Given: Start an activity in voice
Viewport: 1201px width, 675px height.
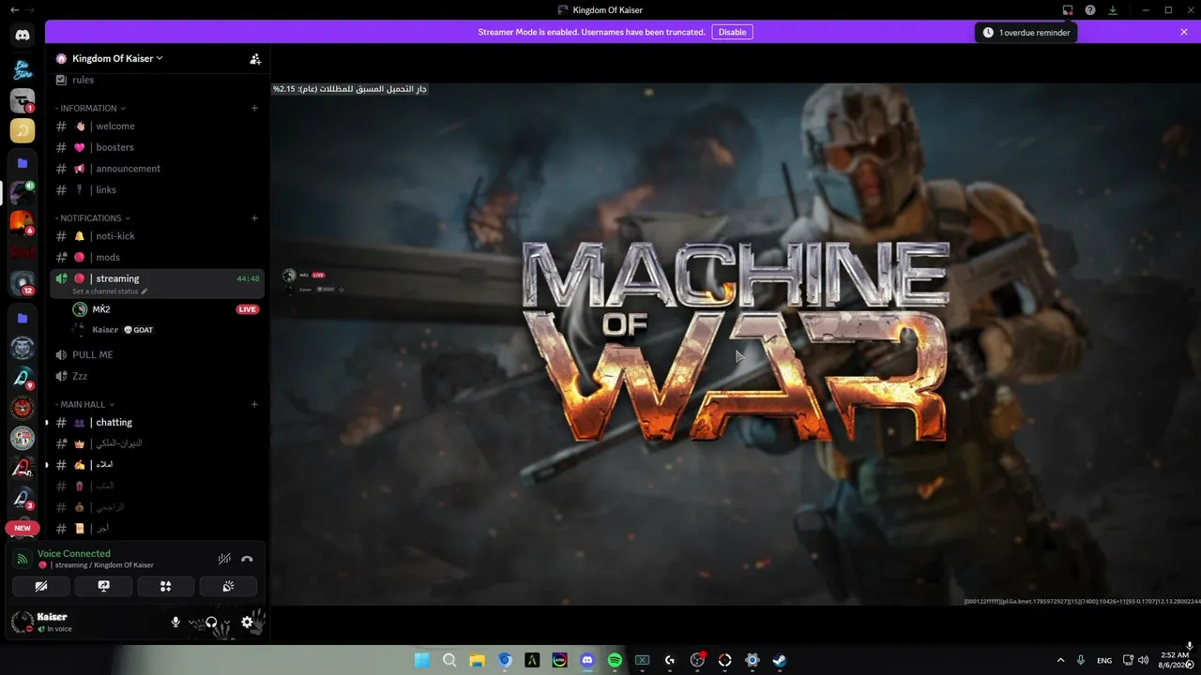Looking at the screenshot, I should [166, 586].
